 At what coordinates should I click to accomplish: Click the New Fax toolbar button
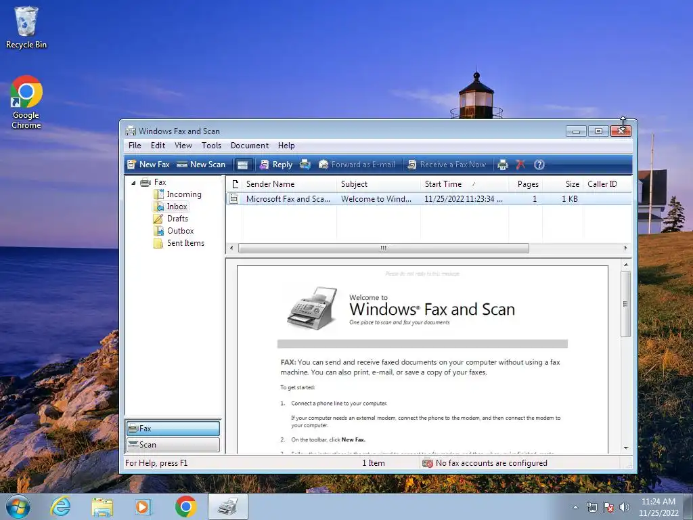(148, 165)
